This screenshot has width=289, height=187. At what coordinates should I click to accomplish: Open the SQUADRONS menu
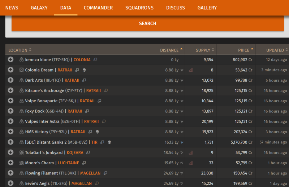[x=139, y=8]
